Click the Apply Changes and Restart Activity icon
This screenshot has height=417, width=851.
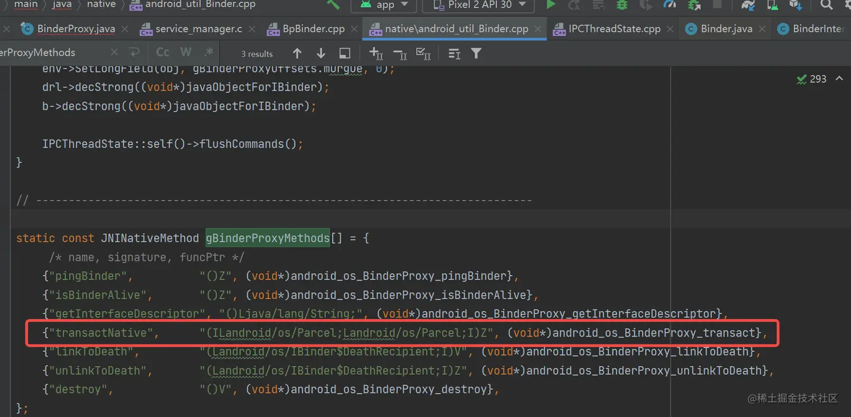[x=574, y=5]
